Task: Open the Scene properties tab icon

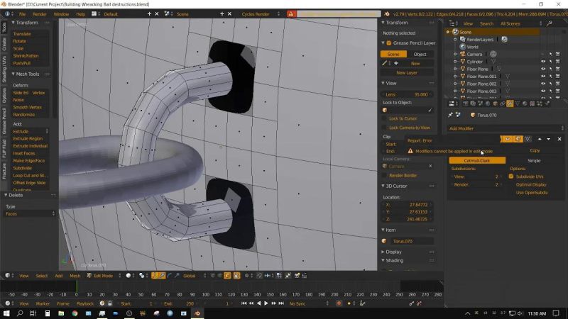Action: (x=481, y=103)
